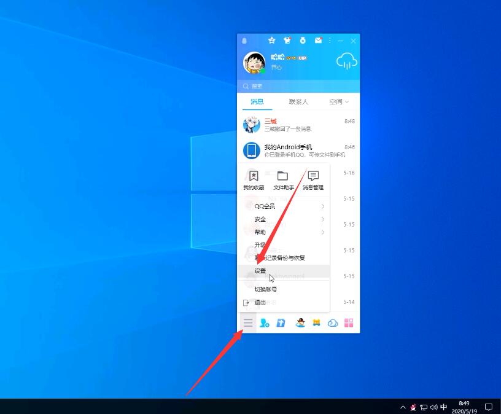Expand the 帮助 submenu
This screenshot has width=501, height=414.
coord(284,232)
